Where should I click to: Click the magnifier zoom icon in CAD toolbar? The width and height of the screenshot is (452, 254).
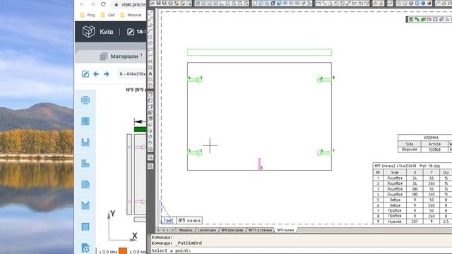click(189, 3)
